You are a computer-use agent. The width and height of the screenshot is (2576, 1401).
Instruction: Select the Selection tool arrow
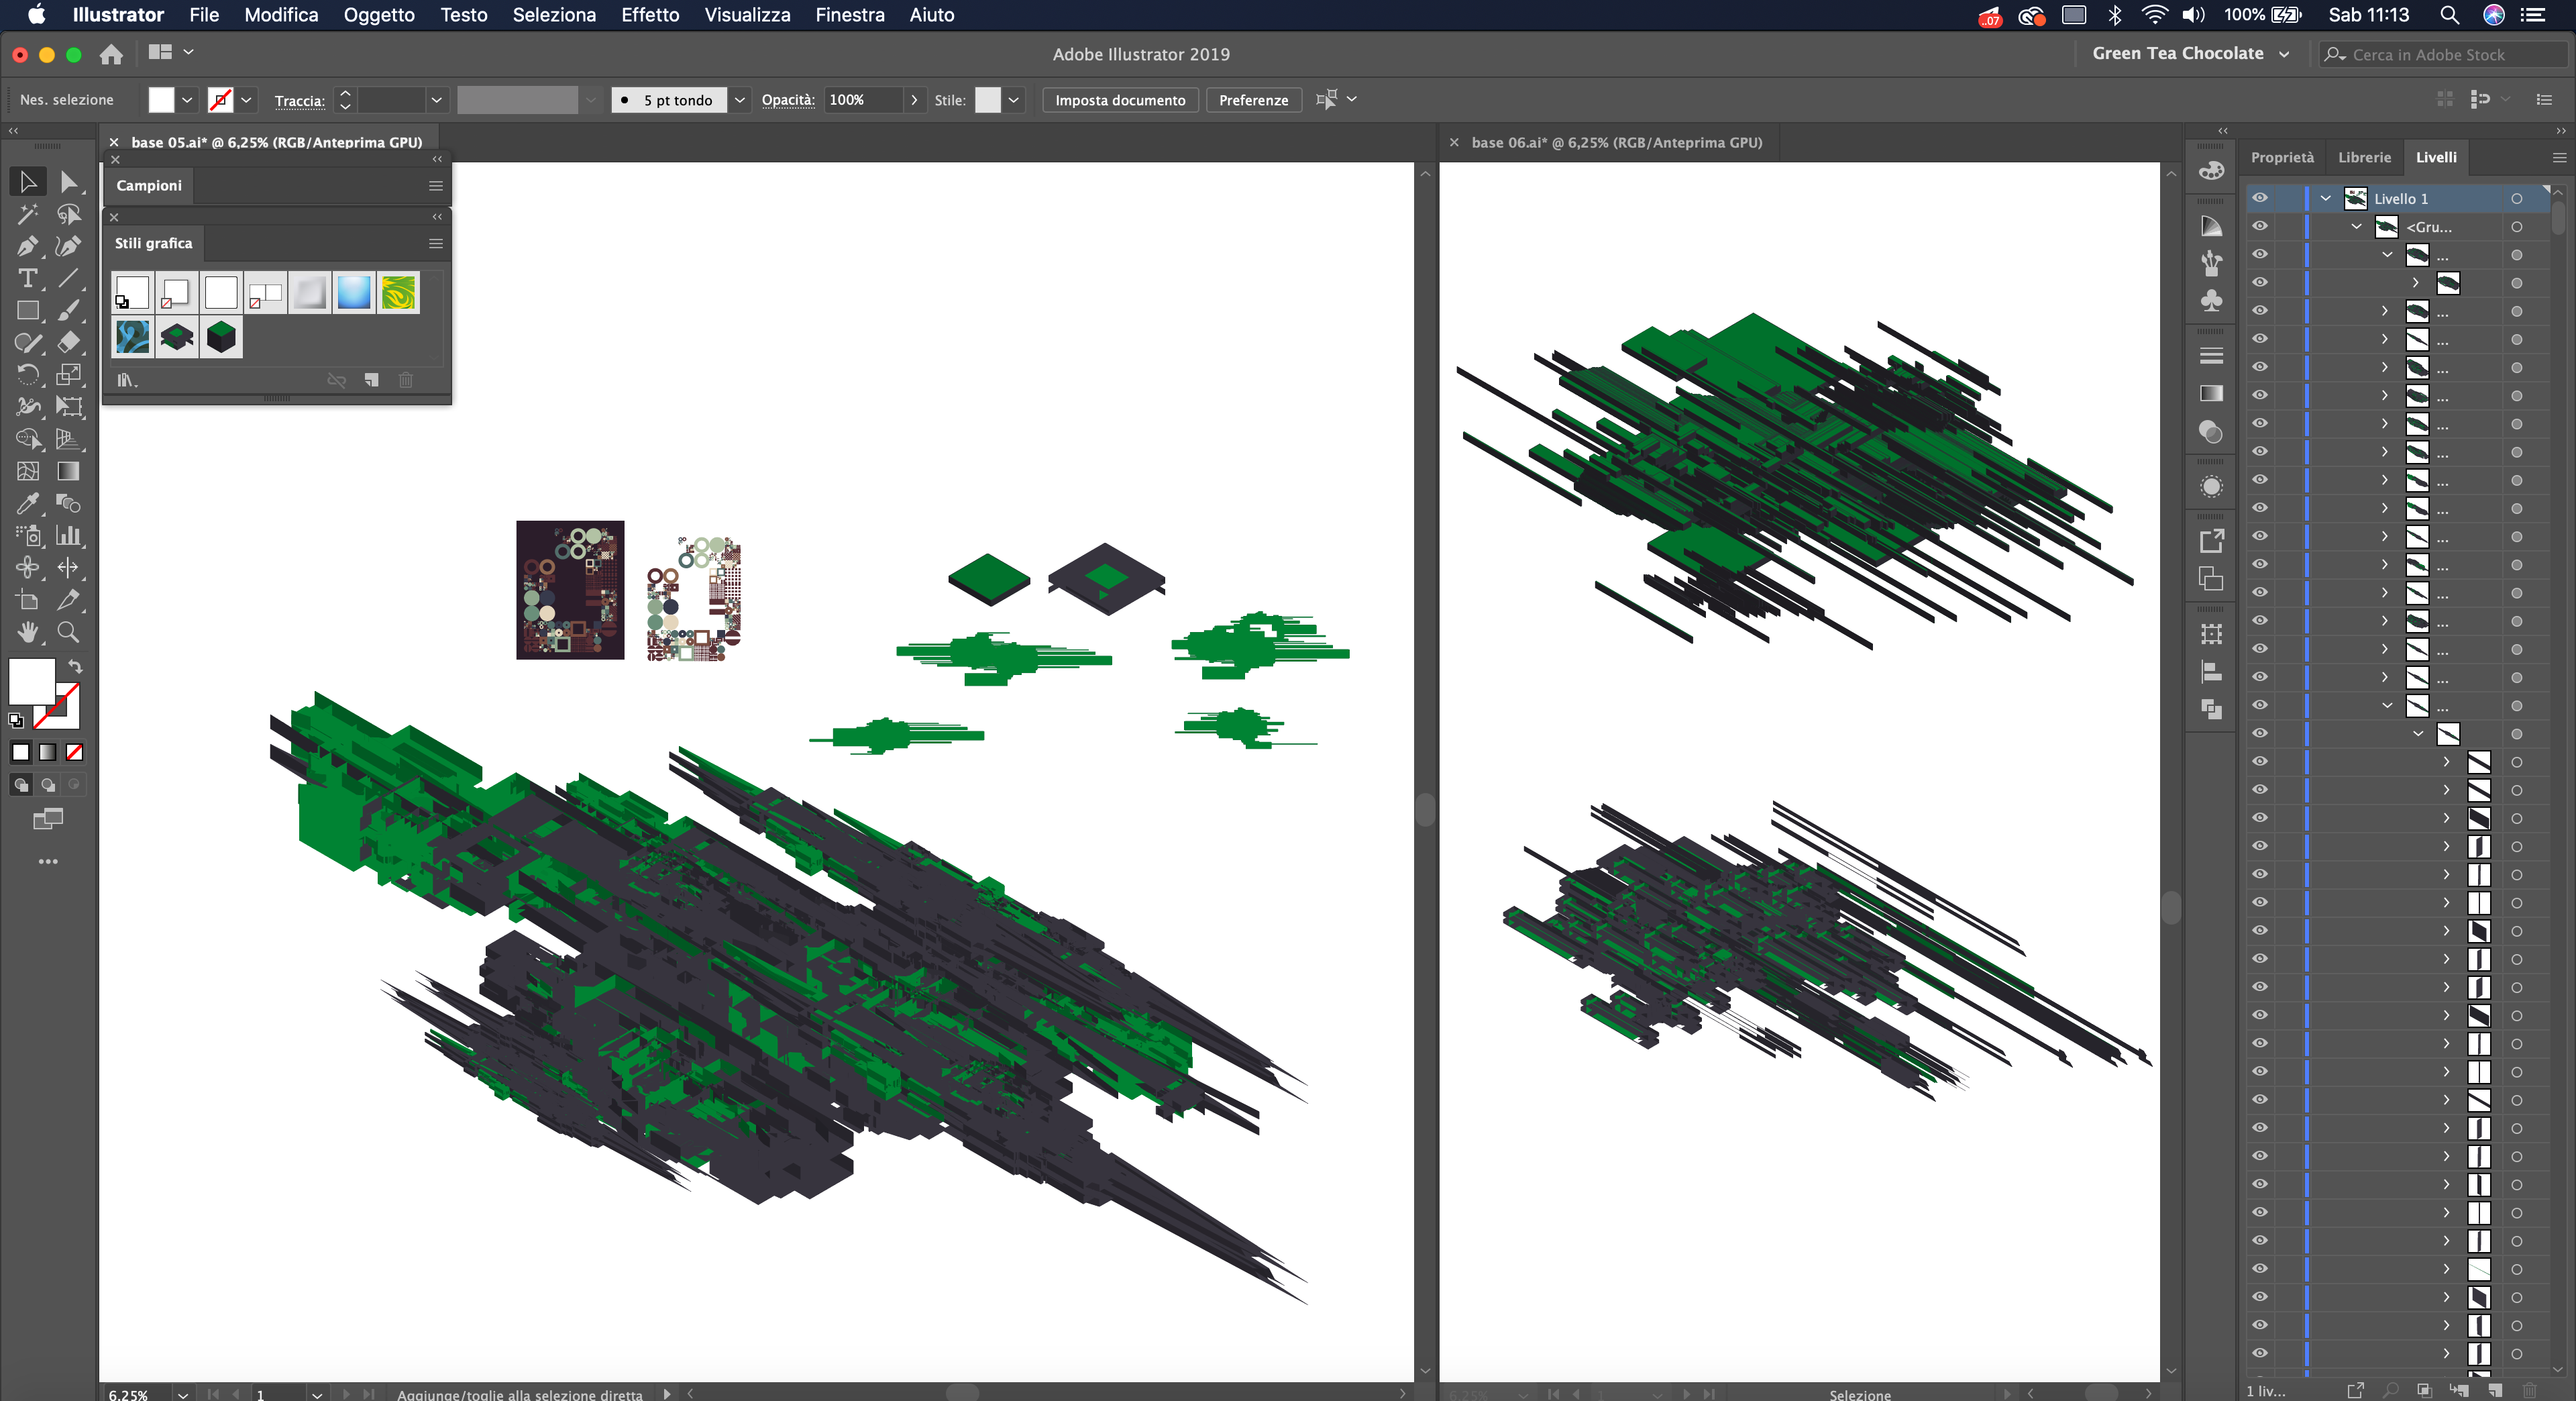point(27,182)
